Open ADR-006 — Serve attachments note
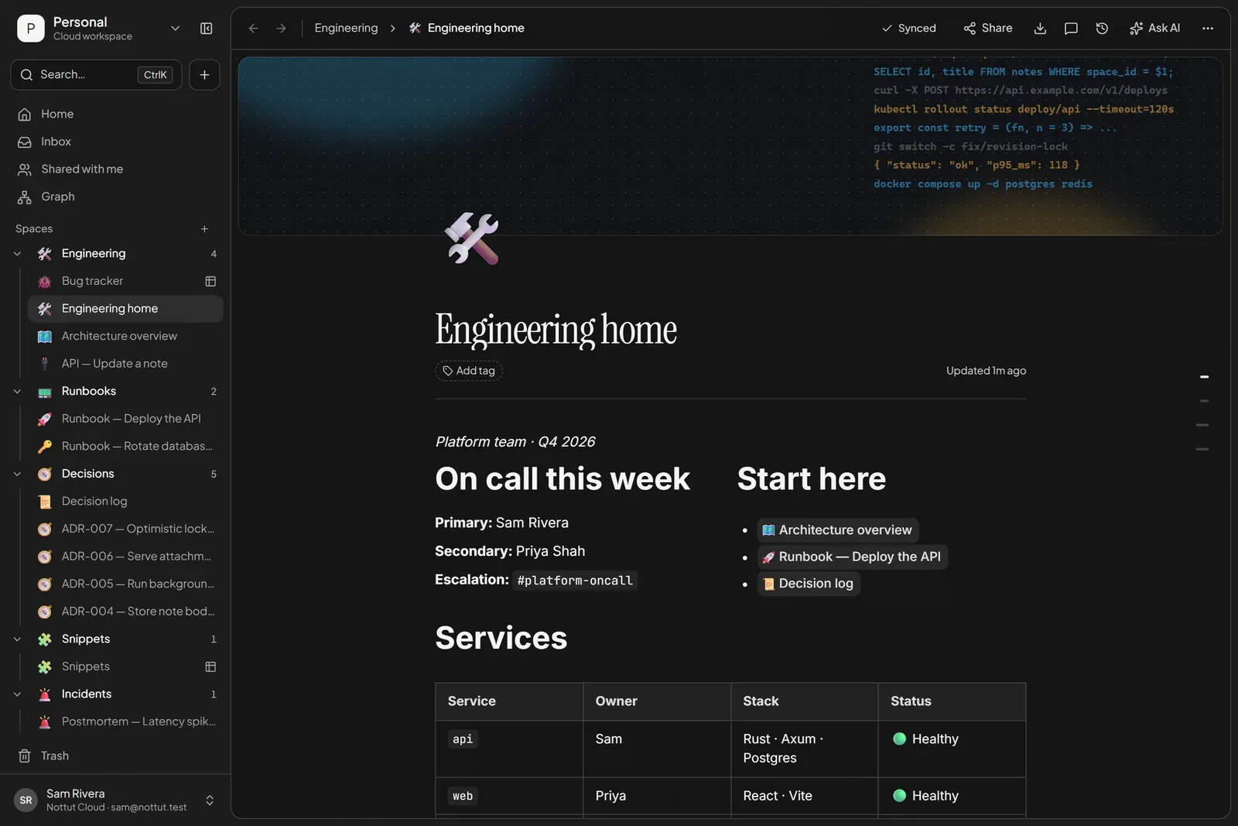Image resolution: width=1238 pixels, height=826 pixels. [125, 557]
